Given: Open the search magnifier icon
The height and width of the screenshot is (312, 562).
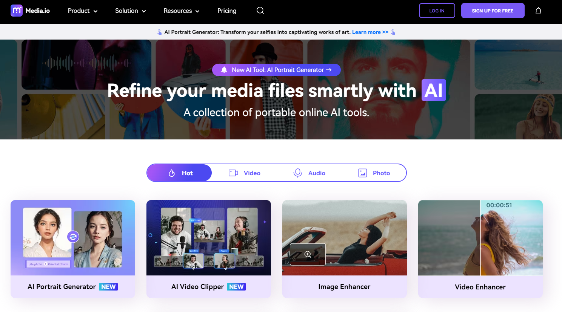Looking at the screenshot, I should (x=260, y=11).
